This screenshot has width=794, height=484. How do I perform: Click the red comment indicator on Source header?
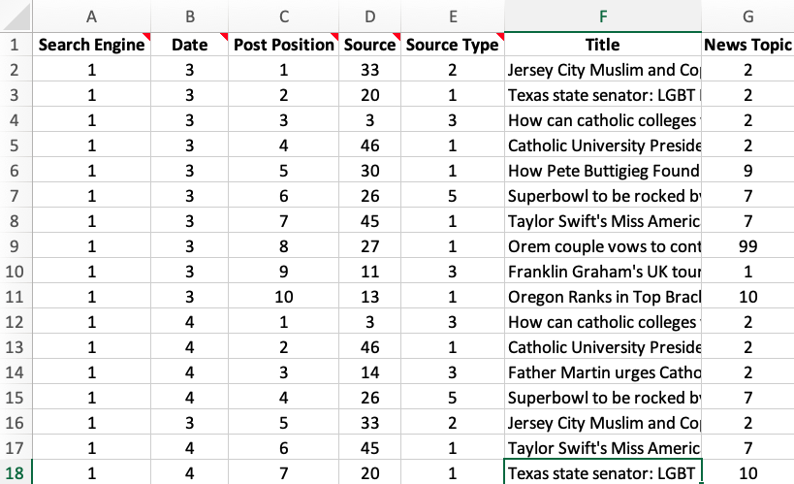[397, 36]
